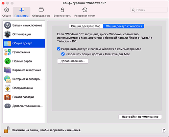Click into the Поиск search field
This screenshot has width=169, height=137.
[x=149, y=10]
